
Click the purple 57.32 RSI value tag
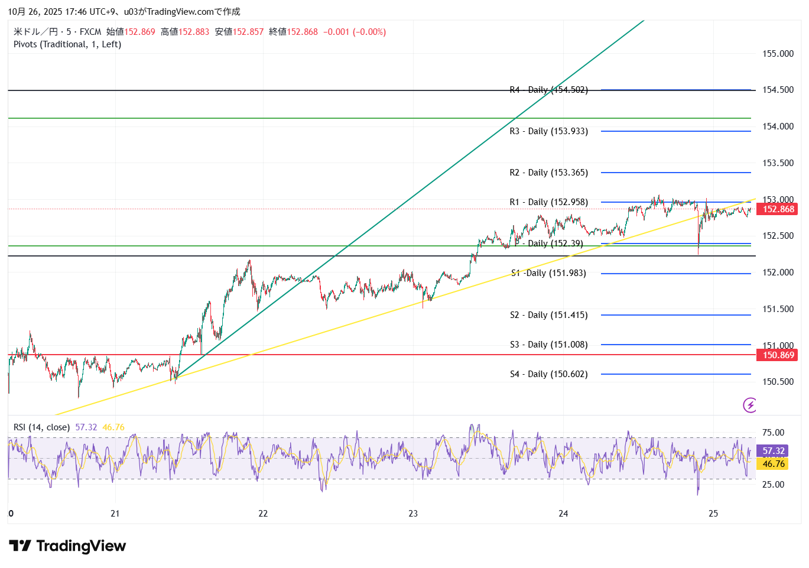tap(773, 451)
